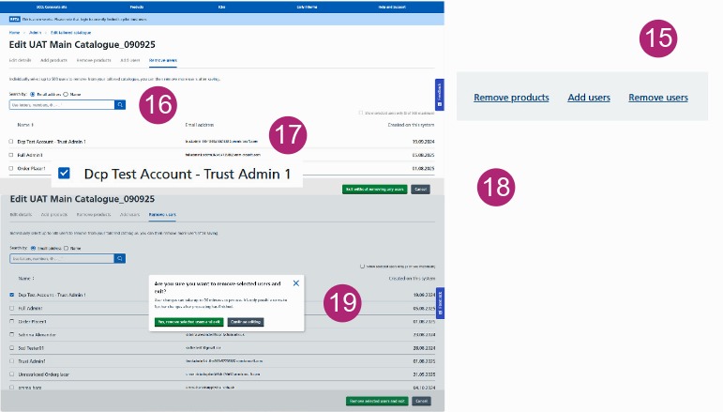The width and height of the screenshot is (723, 412).
Task: Click date 05.08.2025 in Full Admin1 row, upper list
Action: 423,155
